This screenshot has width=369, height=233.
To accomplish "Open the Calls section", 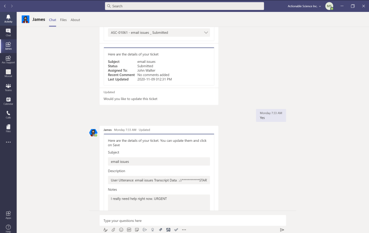I will click(x=8, y=113).
